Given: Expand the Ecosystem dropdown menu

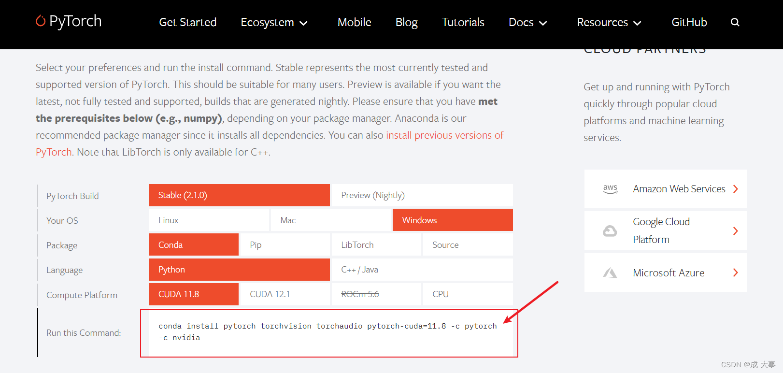Looking at the screenshot, I should point(274,23).
